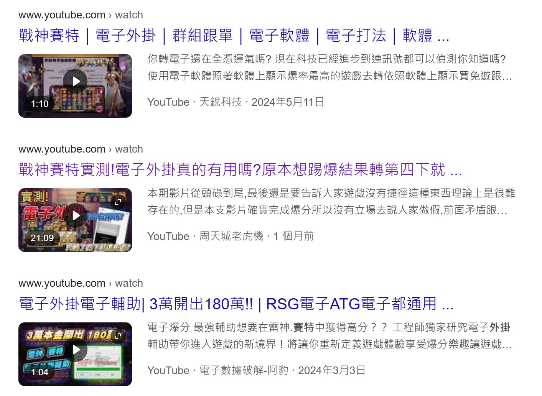Viewport: 542px width, 396px height.
Task: Click description starting 電子爆分 最強輔助
Action: coord(330,336)
